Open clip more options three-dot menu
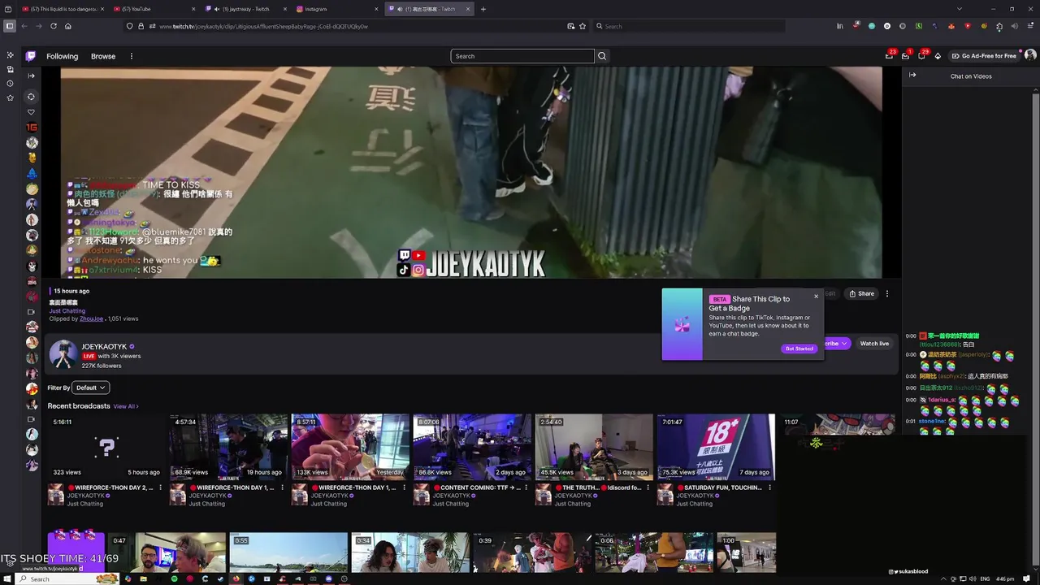The image size is (1040, 585). click(x=887, y=293)
